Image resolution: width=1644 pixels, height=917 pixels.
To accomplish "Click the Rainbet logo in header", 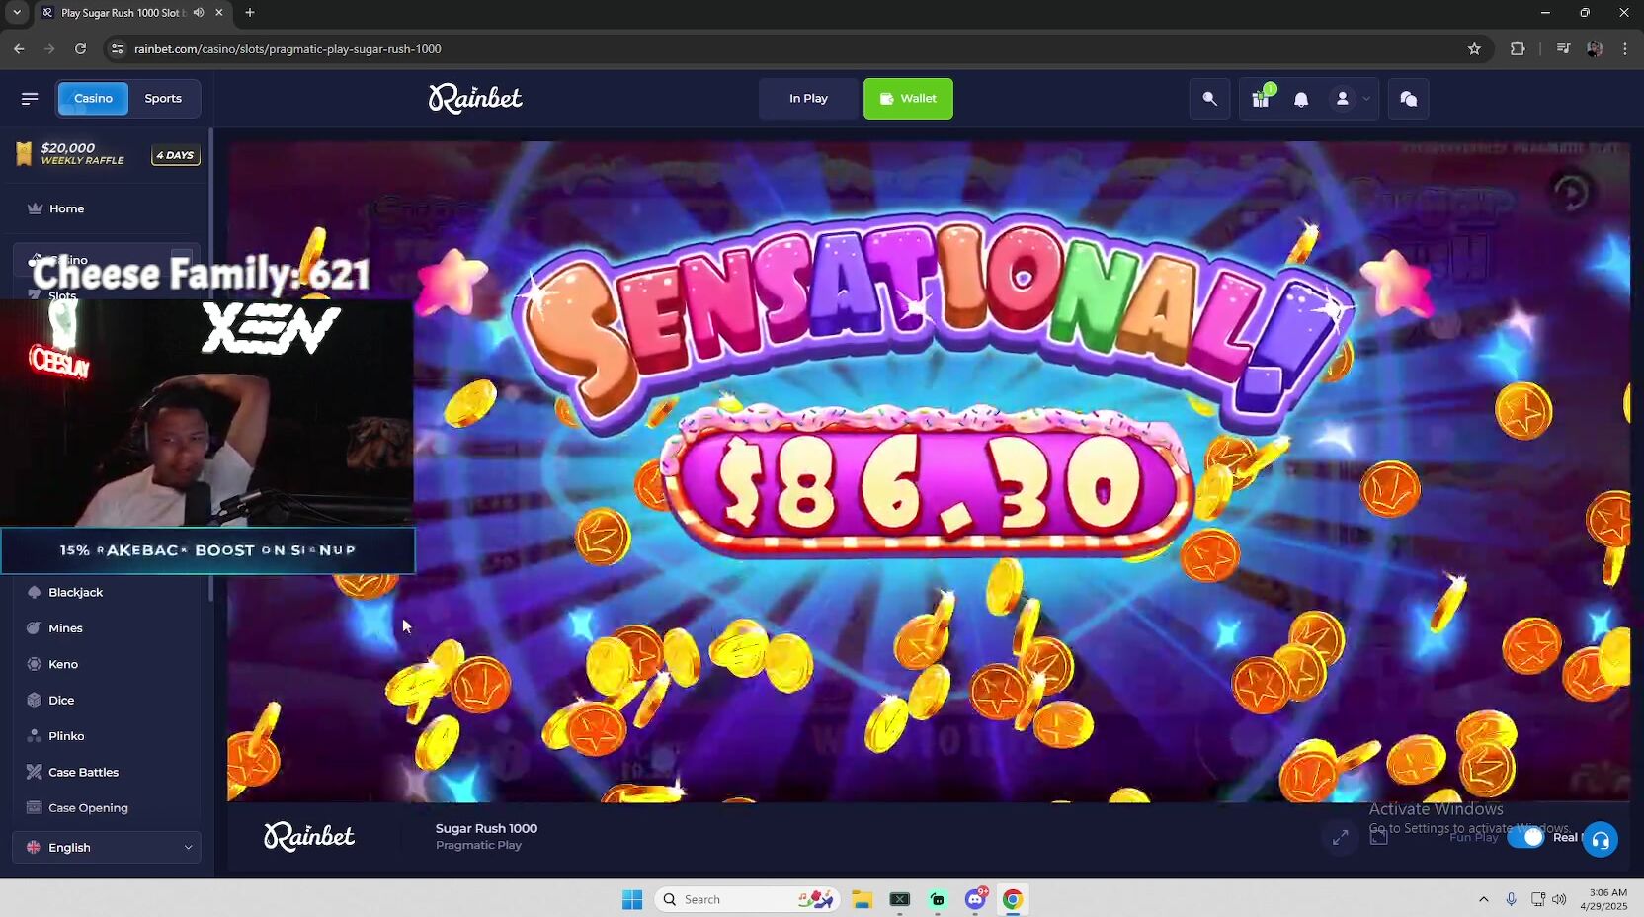I will (x=475, y=98).
